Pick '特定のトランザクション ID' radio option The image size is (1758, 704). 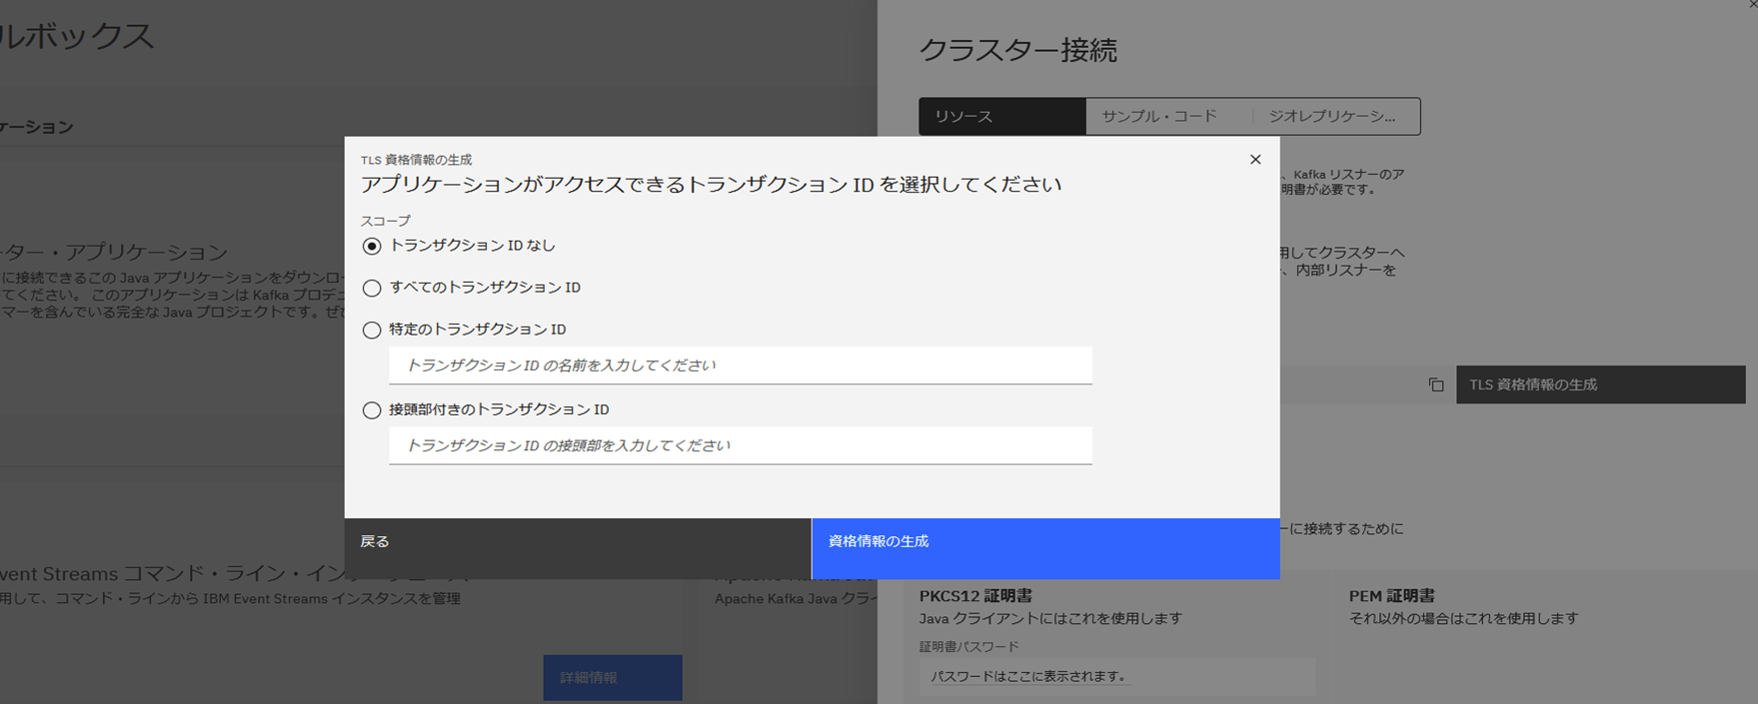point(372,330)
